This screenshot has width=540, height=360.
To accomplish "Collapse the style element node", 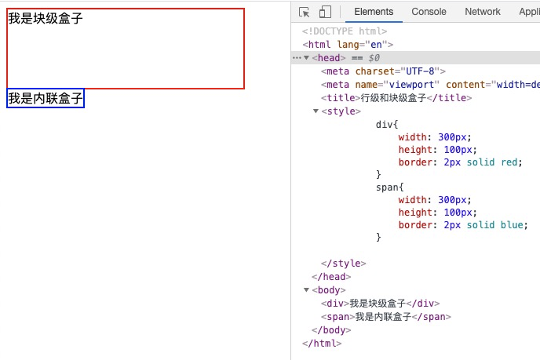I will coord(316,111).
